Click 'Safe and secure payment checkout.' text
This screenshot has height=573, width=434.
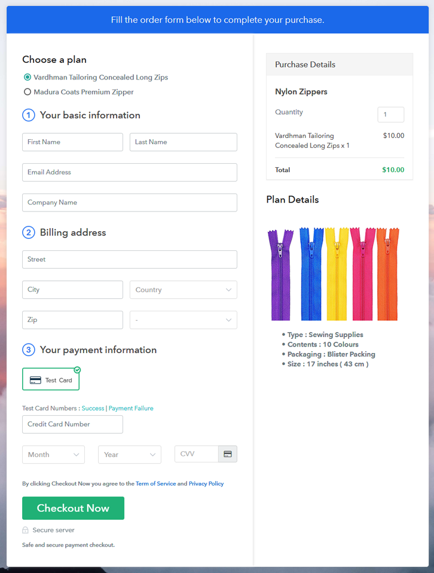68,545
